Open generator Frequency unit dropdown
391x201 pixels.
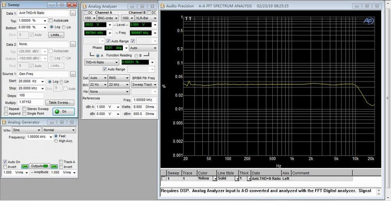coord(51,137)
